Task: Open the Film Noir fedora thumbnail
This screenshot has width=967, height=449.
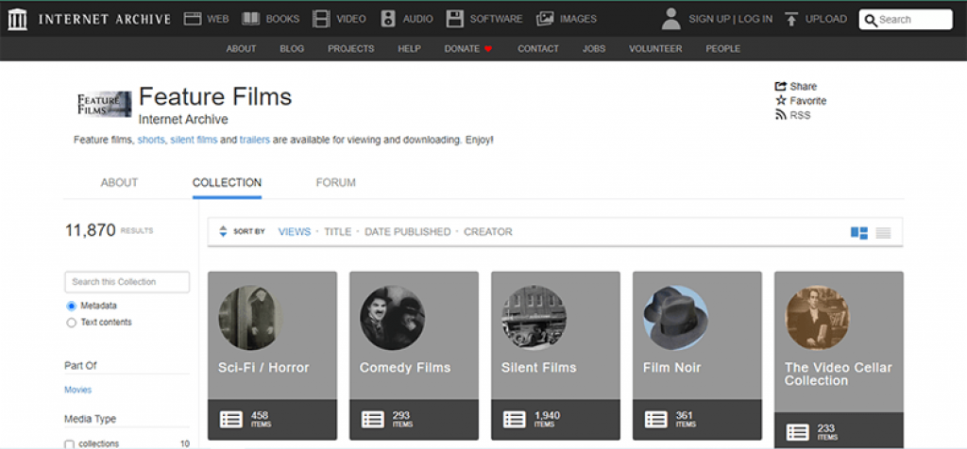Action: pyautogui.click(x=676, y=318)
